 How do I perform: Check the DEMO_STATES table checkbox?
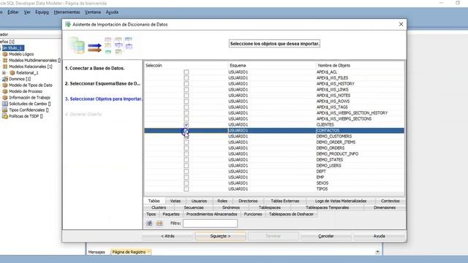tap(186, 160)
